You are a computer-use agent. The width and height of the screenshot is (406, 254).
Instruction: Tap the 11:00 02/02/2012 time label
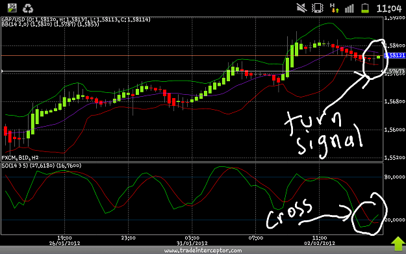tap(320, 240)
